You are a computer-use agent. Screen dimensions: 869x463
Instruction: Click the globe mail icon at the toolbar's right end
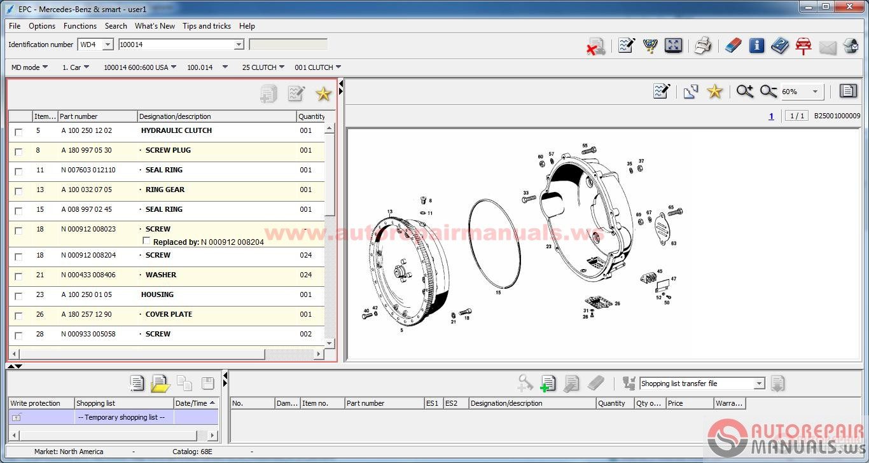pyautogui.click(x=851, y=46)
